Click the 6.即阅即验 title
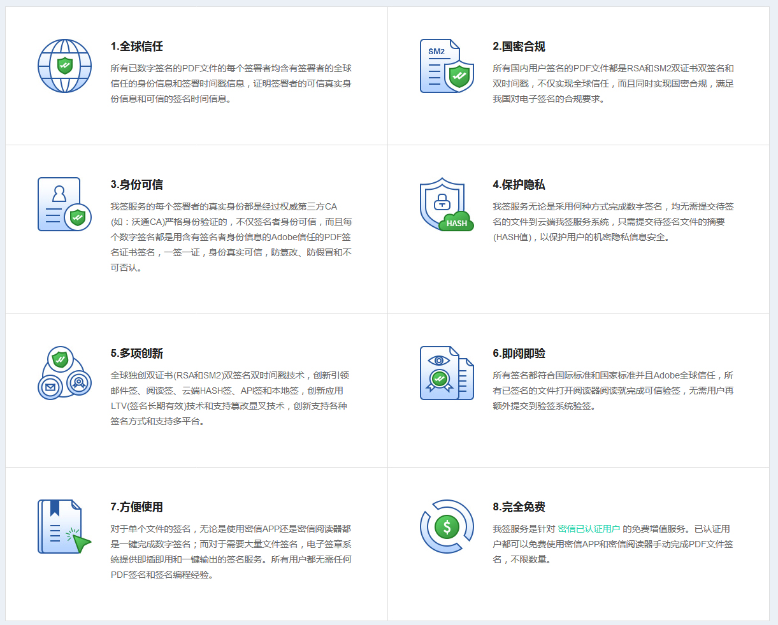 (x=519, y=354)
